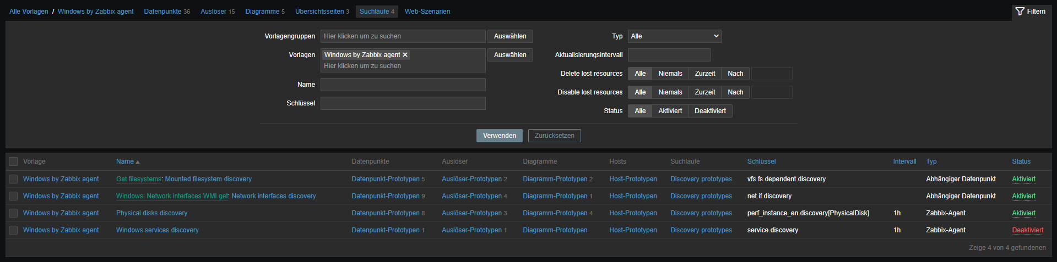Toggle the red Deaktiviert status link

pyautogui.click(x=1027, y=230)
